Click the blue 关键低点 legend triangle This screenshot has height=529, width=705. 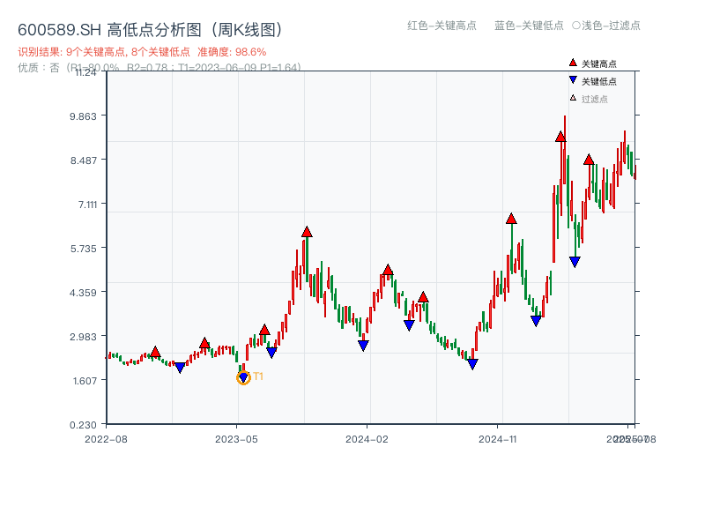(x=573, y=80)
